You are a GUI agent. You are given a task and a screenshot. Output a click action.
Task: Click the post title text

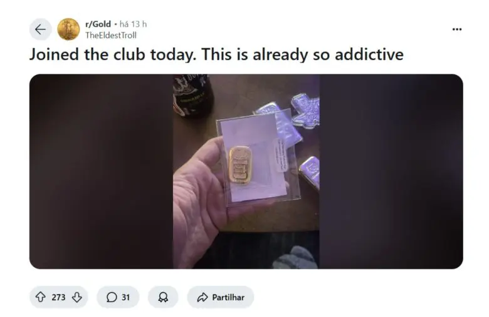pos(216,54)
